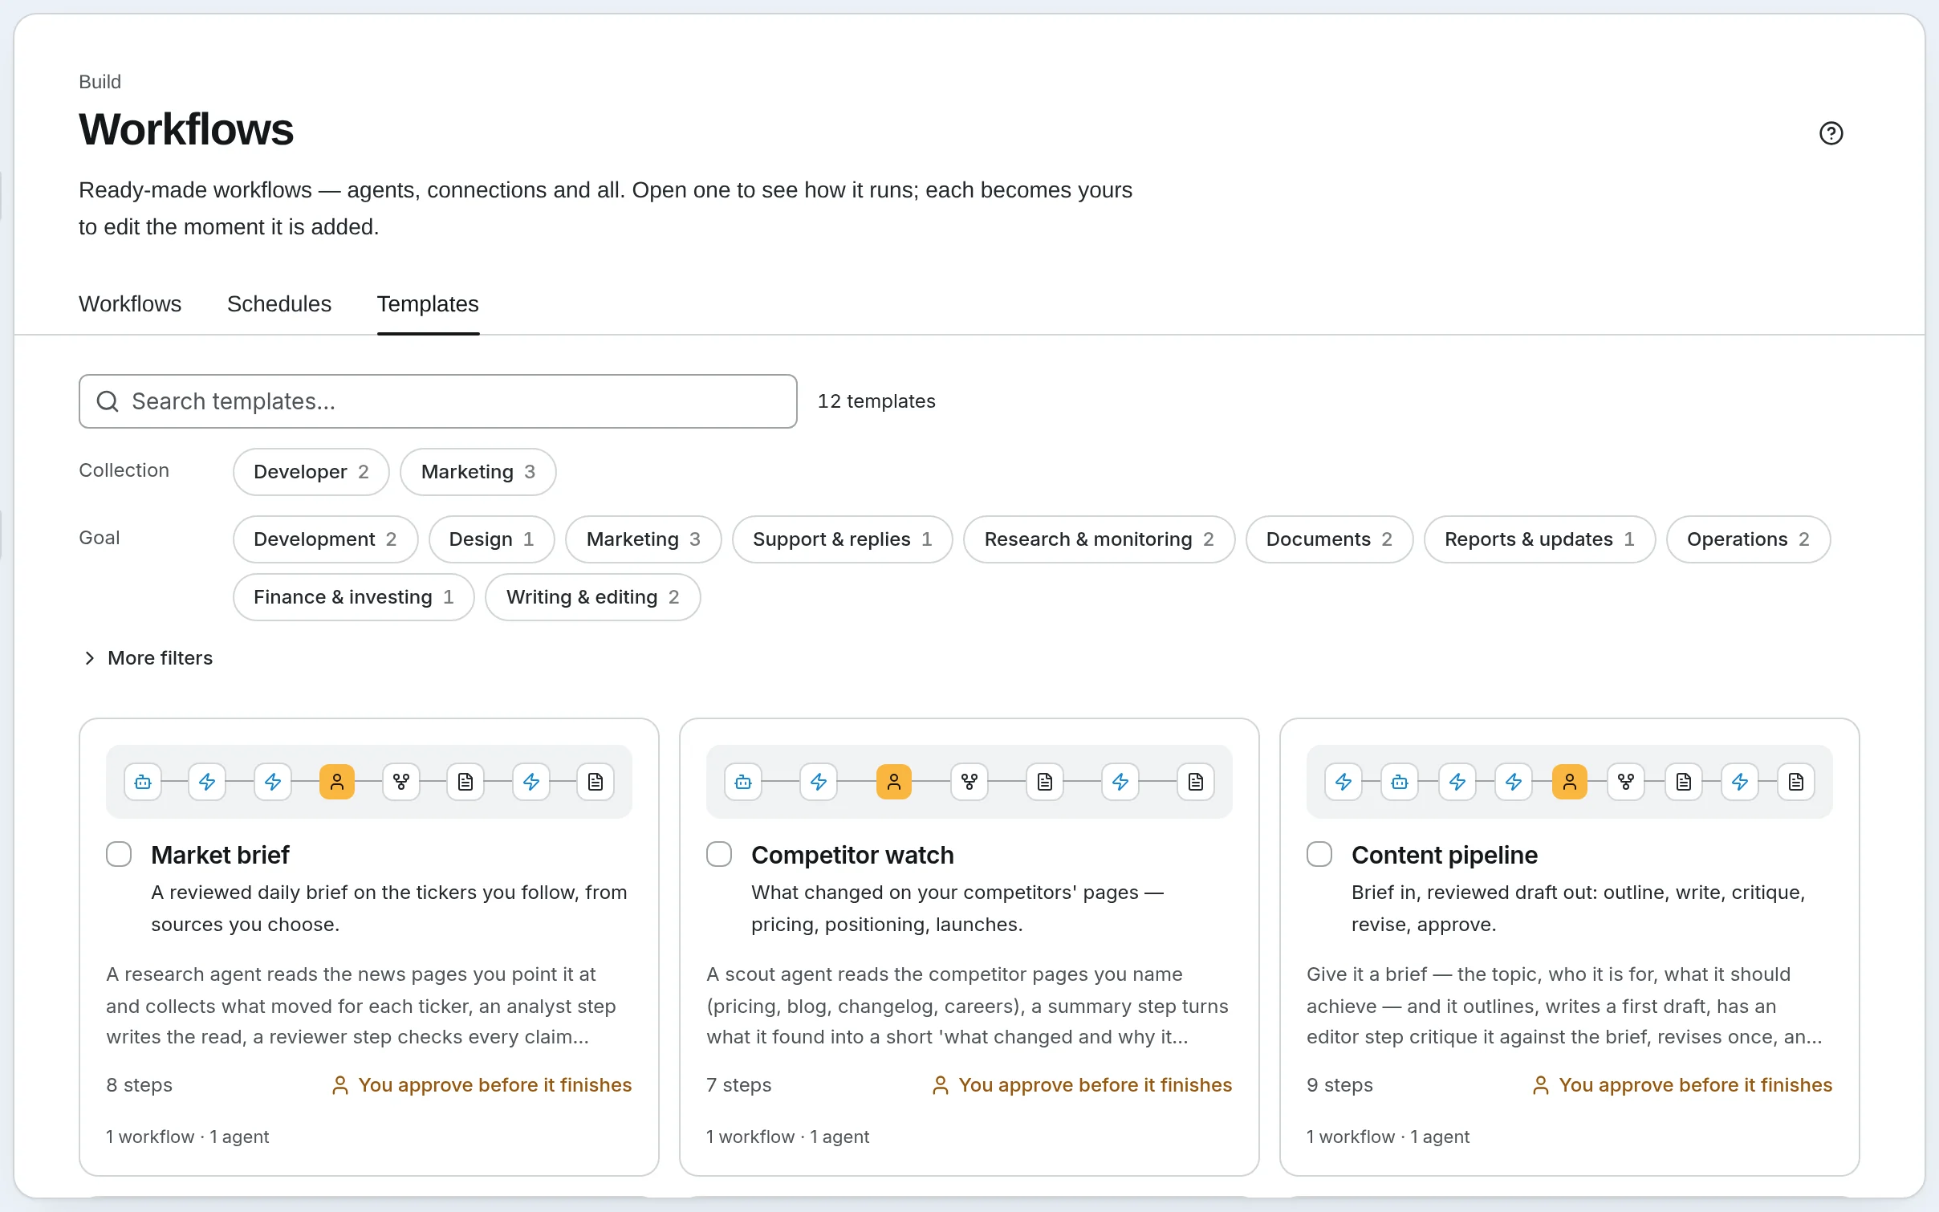The width and height of the screenshot is (1939, 1212).
Task: Click the first robot agent step in Market brief
Action: click(x=143, y=782)
